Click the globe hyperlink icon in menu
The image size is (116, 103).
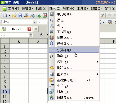click(x=52, y=97)
